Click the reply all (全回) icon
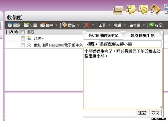This screenshot has height=121, width=168. tap(26, 25)
